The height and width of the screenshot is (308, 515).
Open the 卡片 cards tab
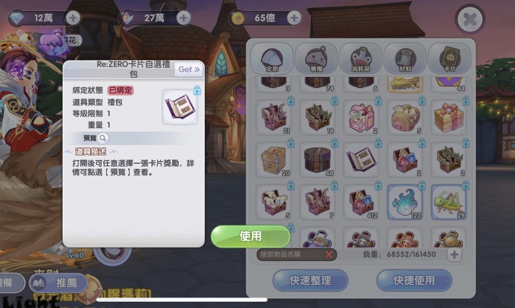pyautogui.click(x=449, y=59)
